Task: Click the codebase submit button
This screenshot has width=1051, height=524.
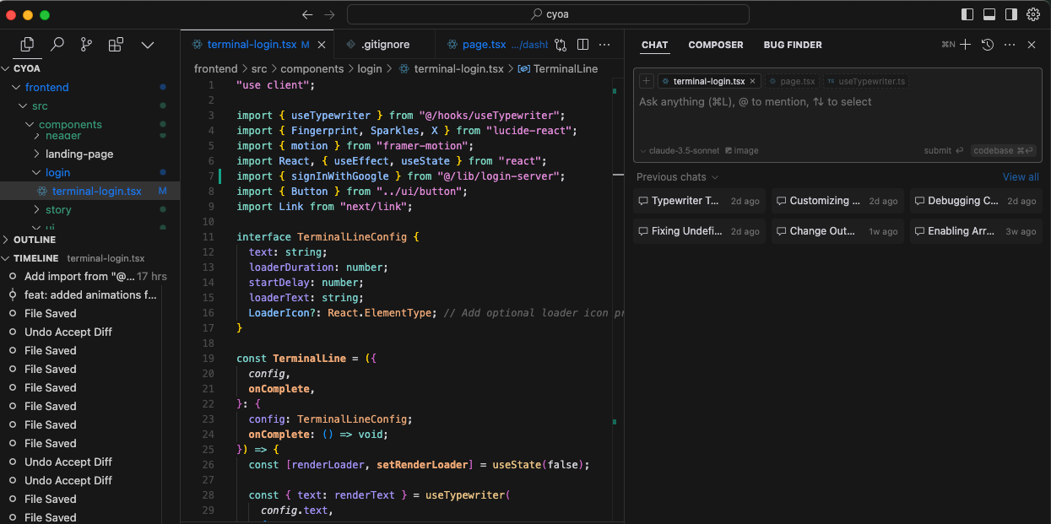Action: (1002, 151)
